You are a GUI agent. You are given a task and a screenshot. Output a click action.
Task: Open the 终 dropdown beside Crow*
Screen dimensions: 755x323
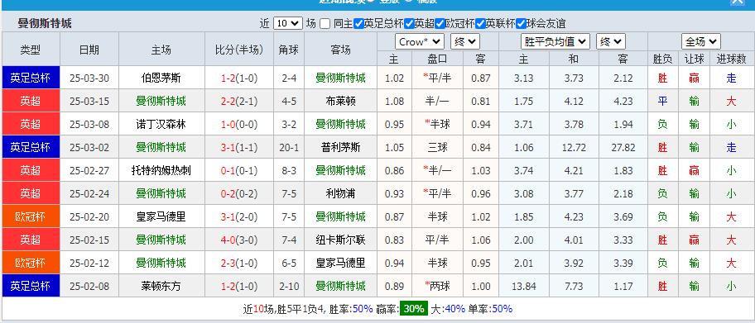click(x=465, y=42)
